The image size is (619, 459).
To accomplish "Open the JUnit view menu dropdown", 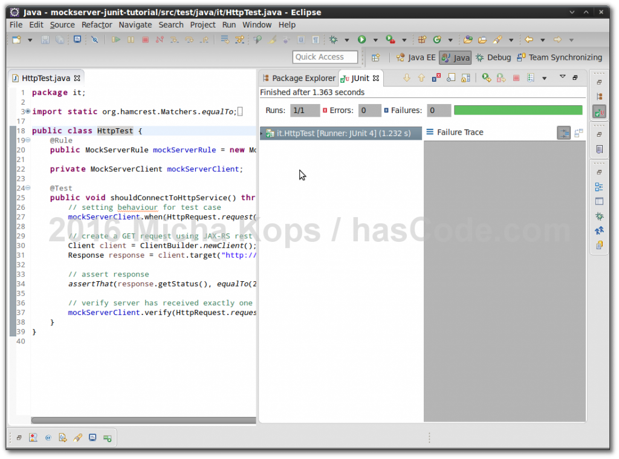I will (x=562, y=77).
